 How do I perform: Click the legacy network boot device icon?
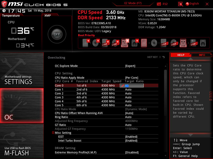click(x=203, y=43)
